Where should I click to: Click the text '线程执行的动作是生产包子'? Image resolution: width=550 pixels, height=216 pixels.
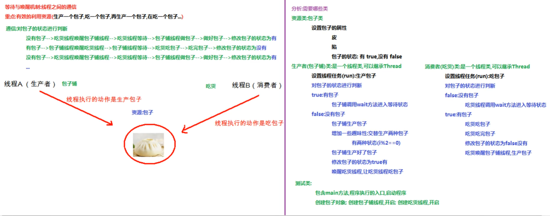[104, 99]
